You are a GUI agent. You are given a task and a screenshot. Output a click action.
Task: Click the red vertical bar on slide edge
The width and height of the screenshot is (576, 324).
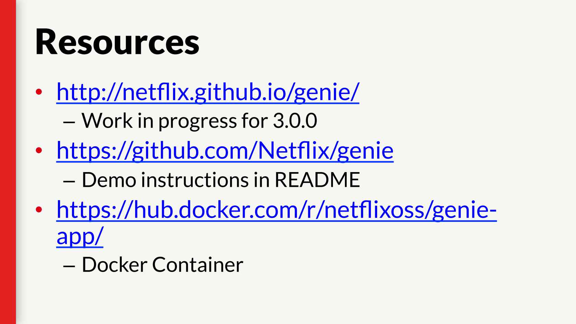coord(8,162)
